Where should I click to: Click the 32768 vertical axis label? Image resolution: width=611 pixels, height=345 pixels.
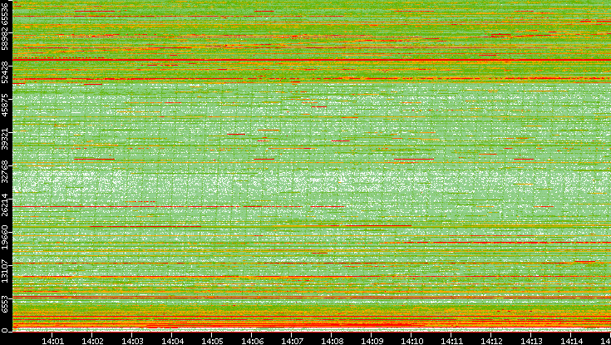(x=4, y=171)
